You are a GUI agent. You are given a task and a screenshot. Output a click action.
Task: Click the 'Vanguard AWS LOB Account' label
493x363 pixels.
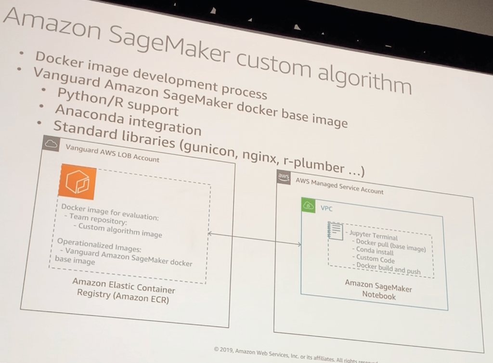click(112, 153)
